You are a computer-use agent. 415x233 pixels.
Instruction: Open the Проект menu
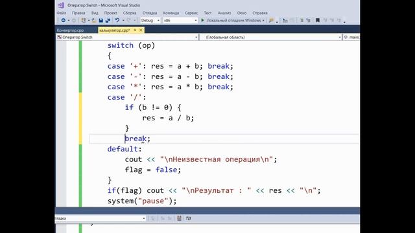[x=110, y=13]
